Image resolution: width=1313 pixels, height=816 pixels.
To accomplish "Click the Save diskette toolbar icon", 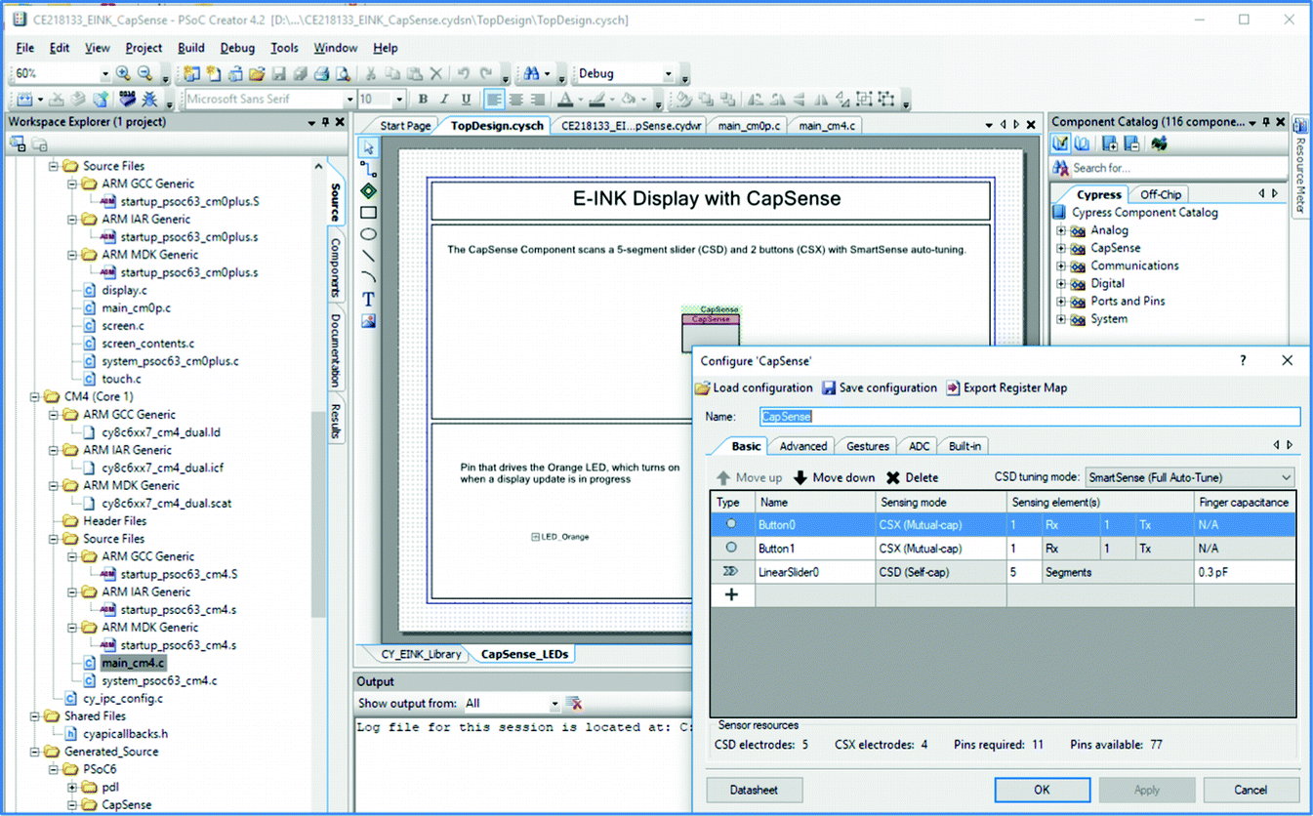I will tap(278, 74).
